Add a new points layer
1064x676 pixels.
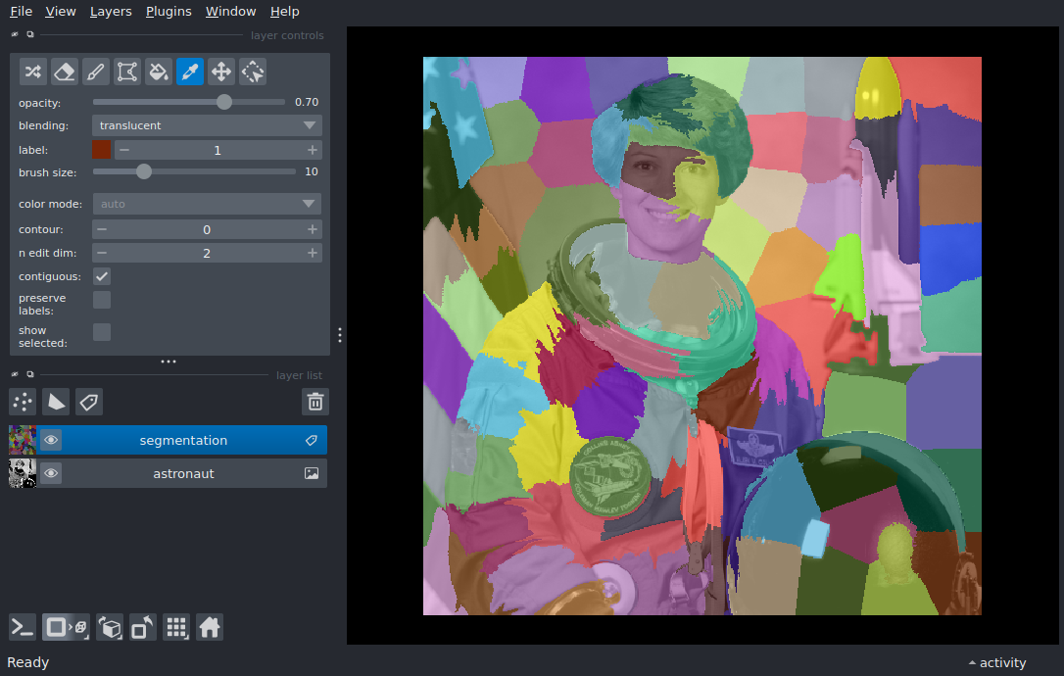tap(23, 402)
